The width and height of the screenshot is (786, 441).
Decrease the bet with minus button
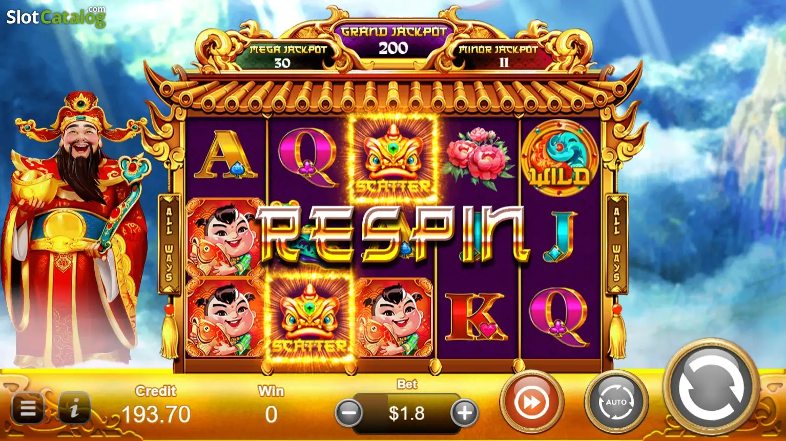click(x=349, y=413)
